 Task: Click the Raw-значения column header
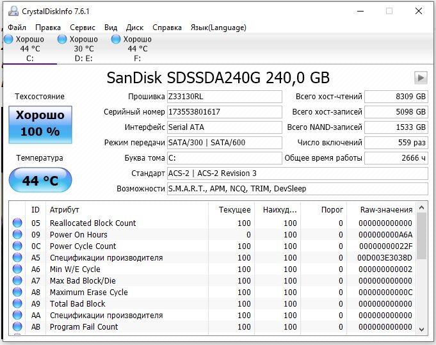(382, 209)
